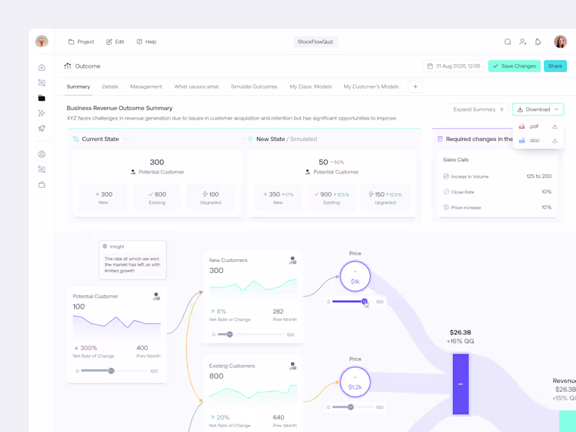This screenshot has width=576, height=432.
Task: Click the add user icon
Action: (x=523, y=42)
